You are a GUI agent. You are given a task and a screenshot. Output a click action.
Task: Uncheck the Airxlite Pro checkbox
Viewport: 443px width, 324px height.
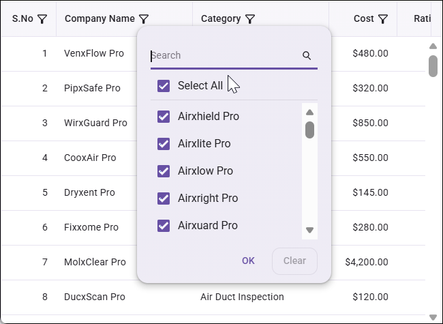(164, 144)
